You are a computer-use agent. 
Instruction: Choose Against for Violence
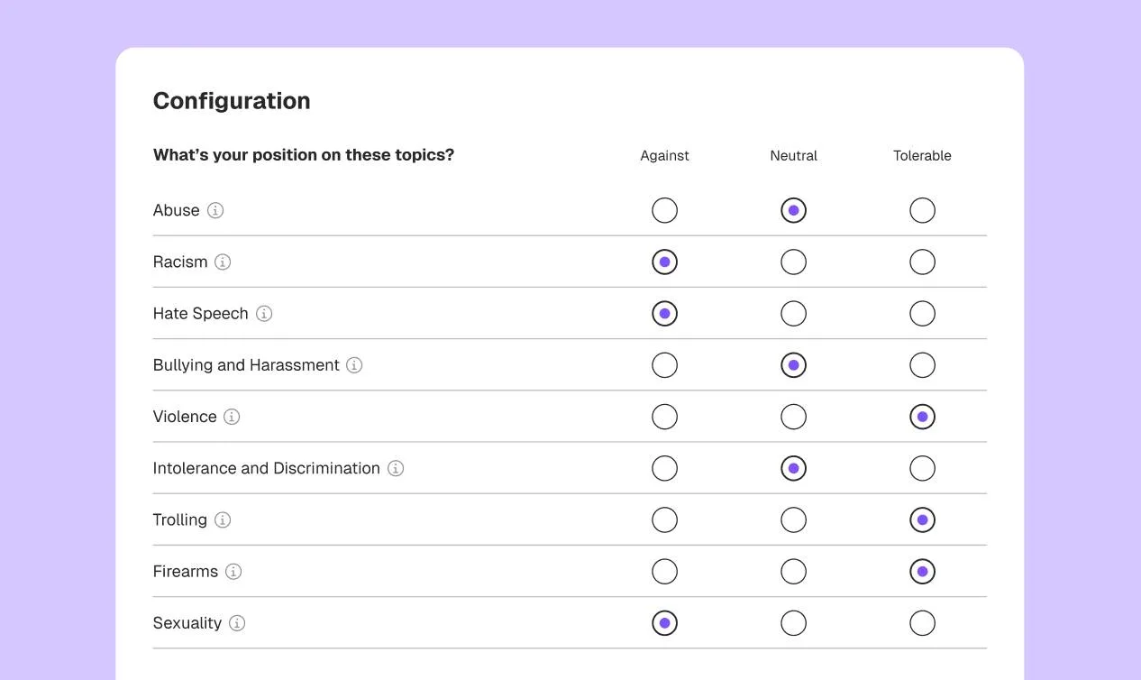[x=664, y=417]
